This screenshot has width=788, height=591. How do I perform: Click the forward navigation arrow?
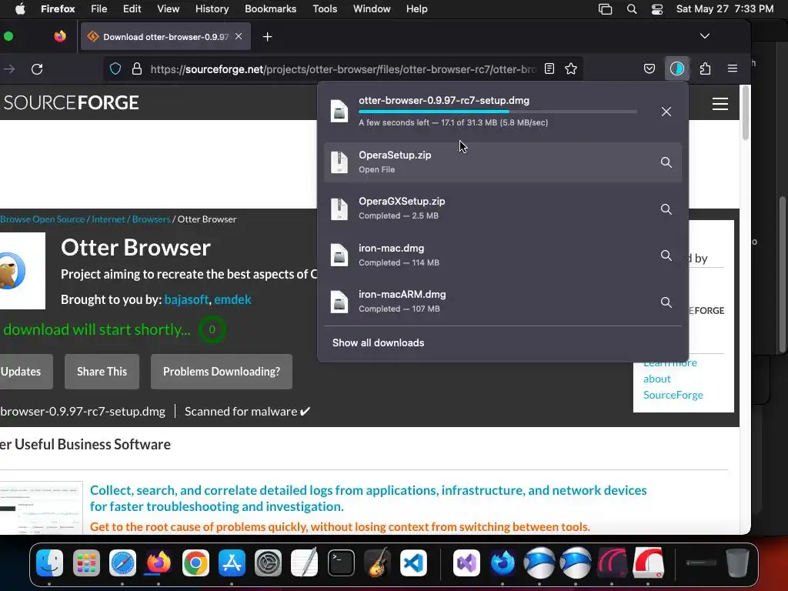pos(9,68)
